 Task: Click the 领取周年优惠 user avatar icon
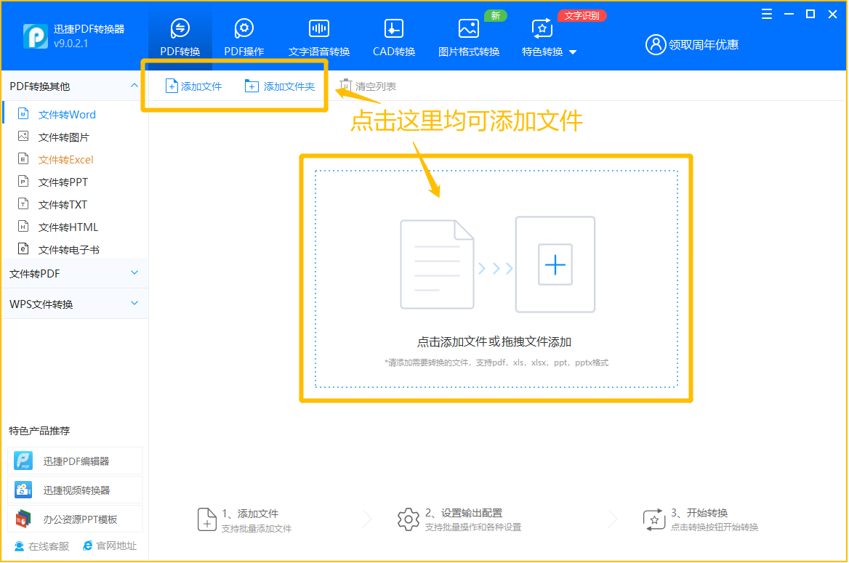click(655, 44)
